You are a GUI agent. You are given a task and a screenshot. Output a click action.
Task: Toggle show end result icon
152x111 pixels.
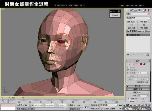[x=133, y=54]
